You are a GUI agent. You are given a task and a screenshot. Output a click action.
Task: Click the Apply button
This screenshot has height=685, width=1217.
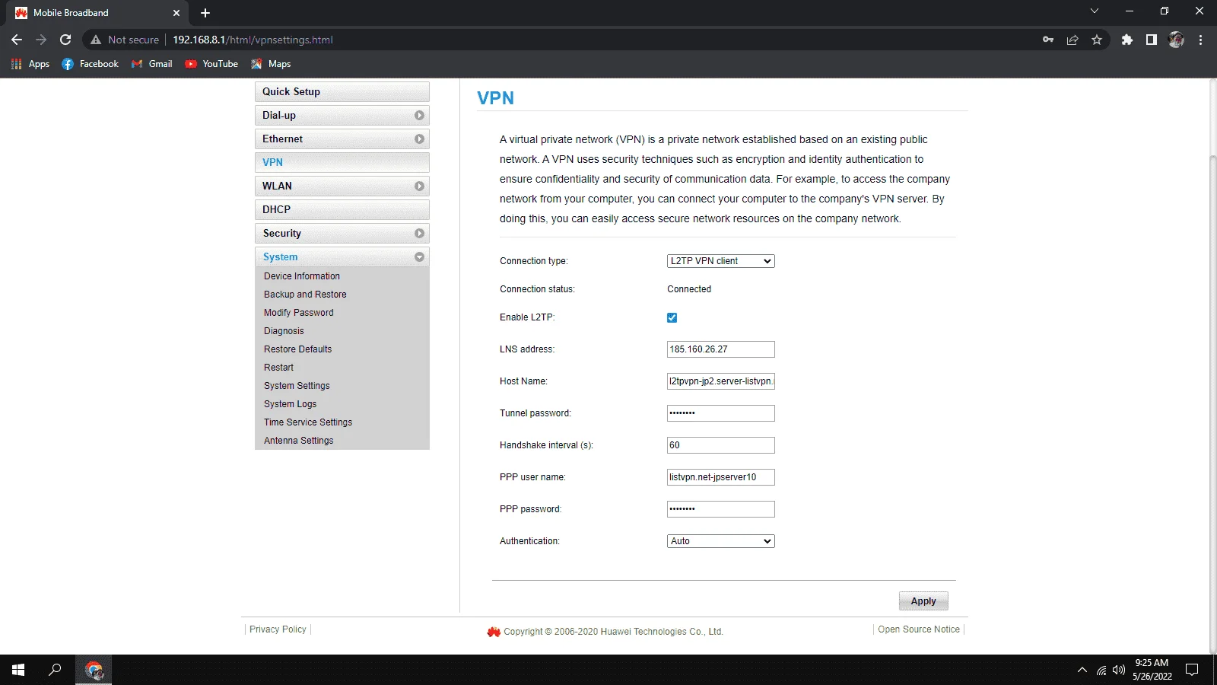[x=923, y=601]
